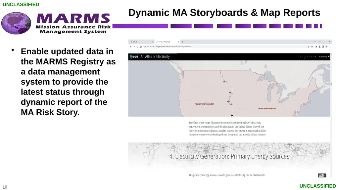Restore down the browser window
The width and height of the screenshot is (339, 190).
click(325, 41)
